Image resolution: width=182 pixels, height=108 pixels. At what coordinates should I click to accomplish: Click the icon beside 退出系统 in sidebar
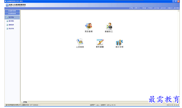coord(7,29)
